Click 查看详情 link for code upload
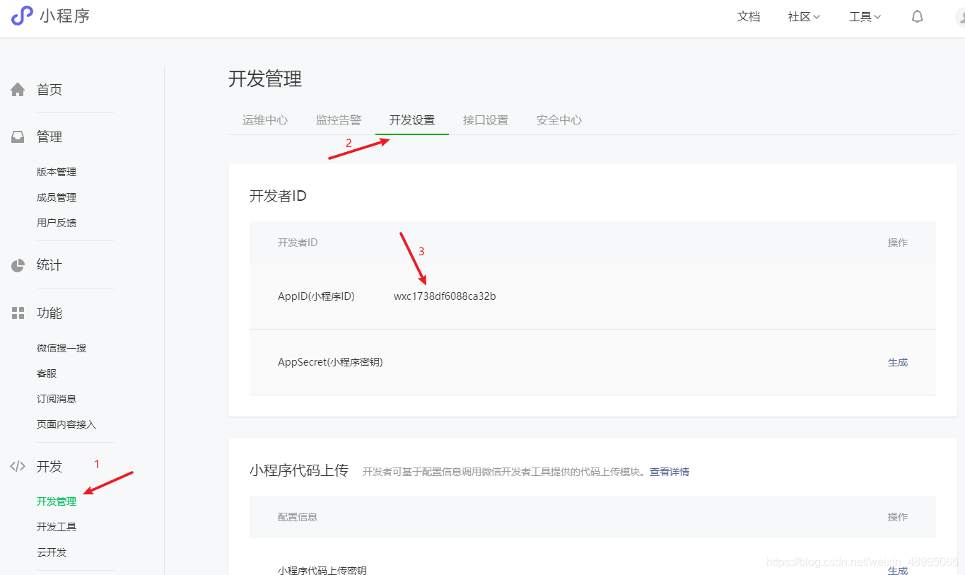This screenshot has height=575, width=965. [x=669, y=472]
